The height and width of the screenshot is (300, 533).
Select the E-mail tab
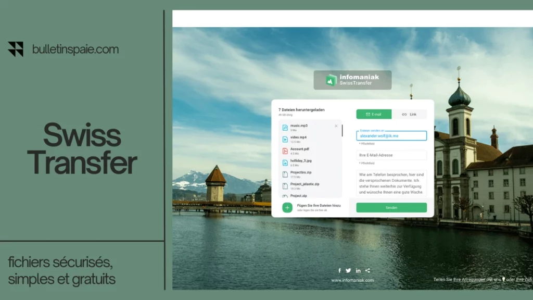pos(374,114)
